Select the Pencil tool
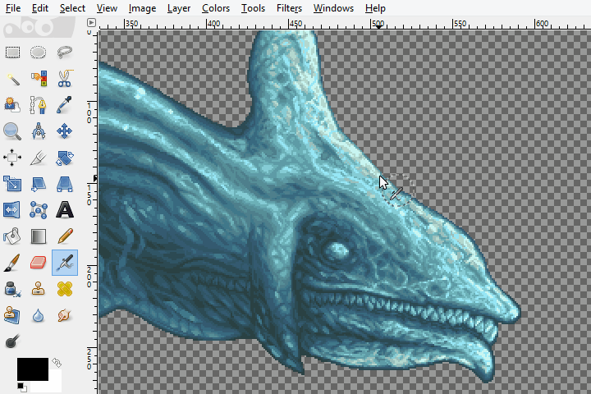Viewport: 591px width, 394px height. tap(65, 236)
